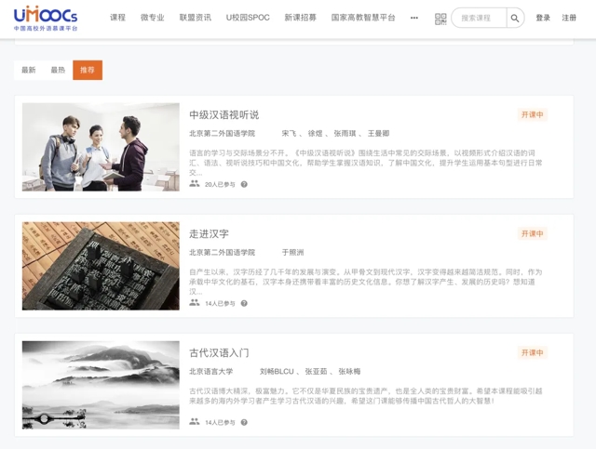Open the 微专业 menu item

153,18
